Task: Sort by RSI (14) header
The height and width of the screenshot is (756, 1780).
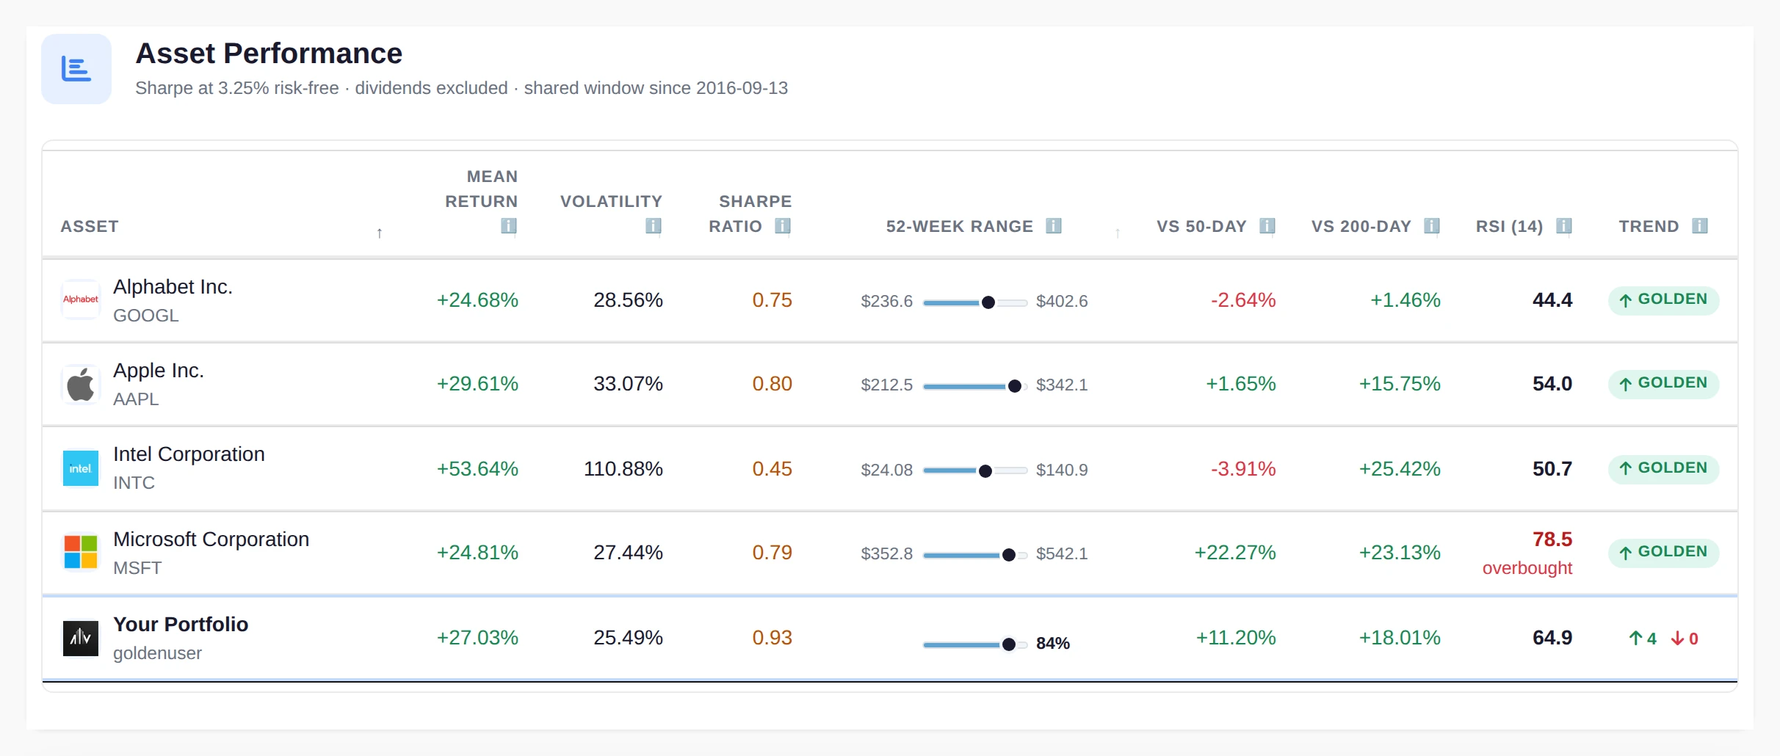Action: point(1509,227)
